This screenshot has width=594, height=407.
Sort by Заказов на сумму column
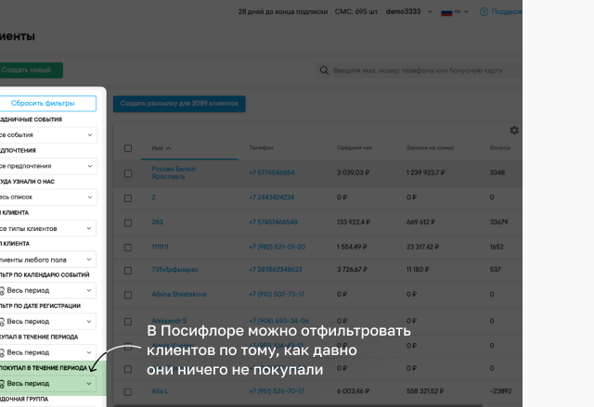[430, 147]
